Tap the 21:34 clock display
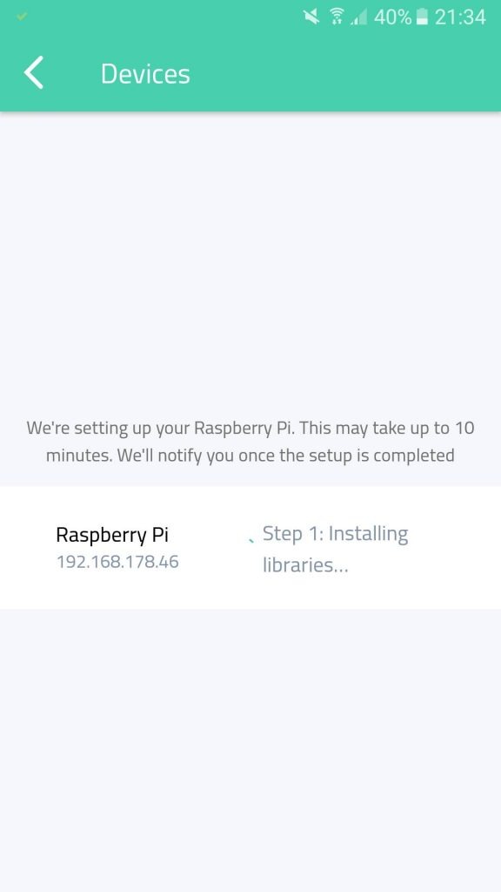The width and height of the screenshot is (501, 892). [460, 17]
